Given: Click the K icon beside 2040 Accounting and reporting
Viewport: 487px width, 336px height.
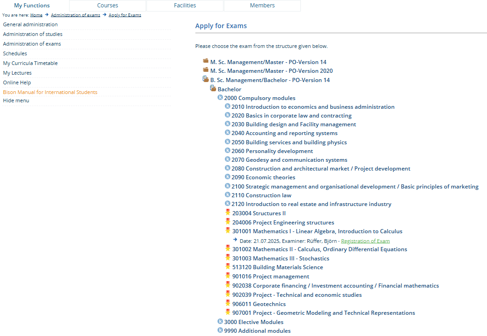Looking at the screenshot, I should 228,132.
